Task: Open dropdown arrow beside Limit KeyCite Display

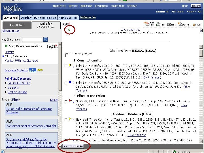Action: pos(60,146)
